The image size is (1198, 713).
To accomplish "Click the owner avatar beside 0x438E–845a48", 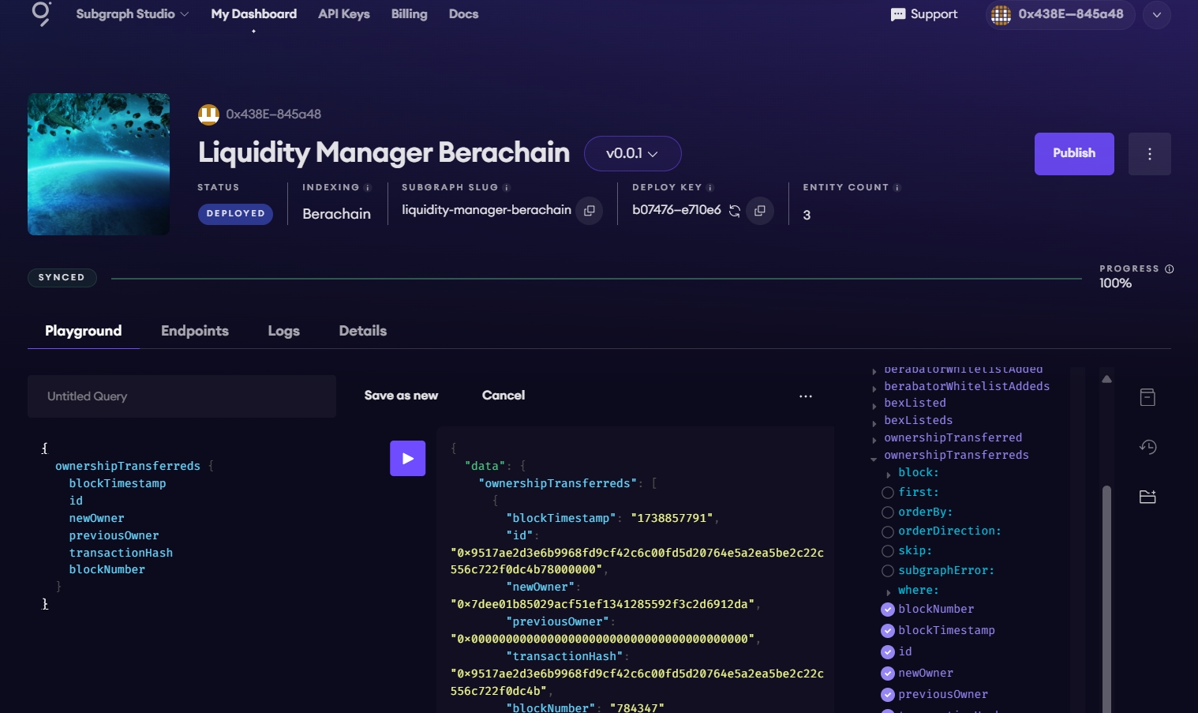I will 208,114.
